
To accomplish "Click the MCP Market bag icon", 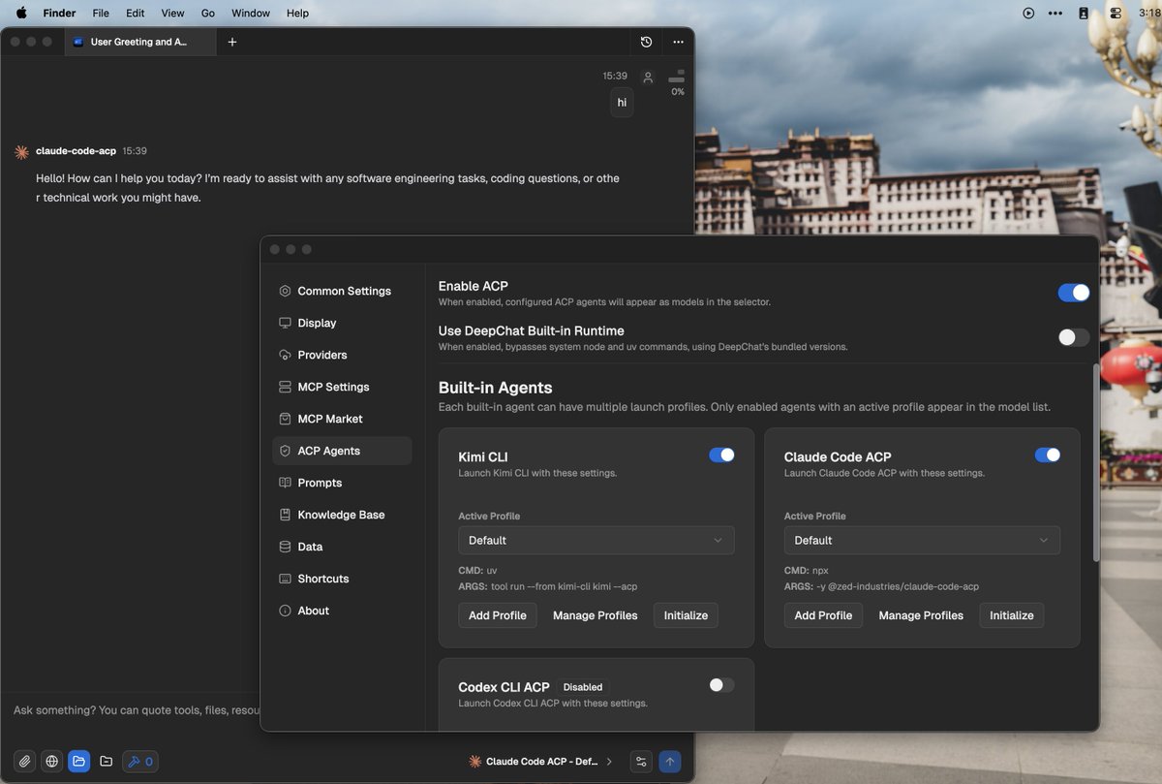I will (x=285, y=419).
